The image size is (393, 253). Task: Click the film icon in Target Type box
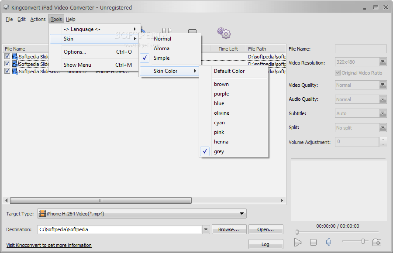(42, 213)
